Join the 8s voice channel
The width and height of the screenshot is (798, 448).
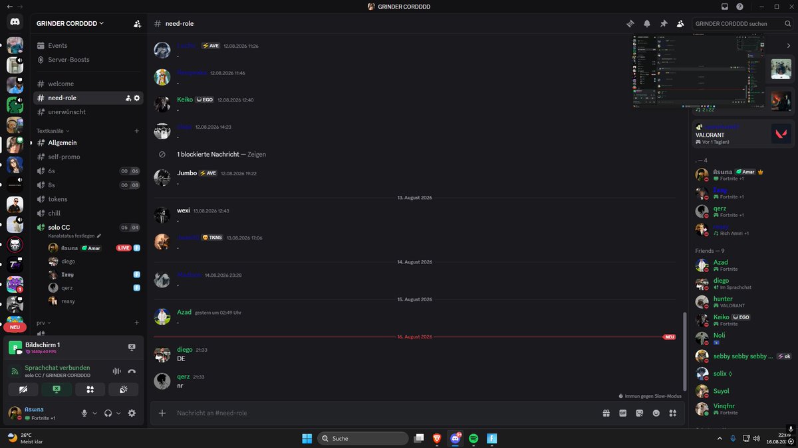(x=88, y=185)
